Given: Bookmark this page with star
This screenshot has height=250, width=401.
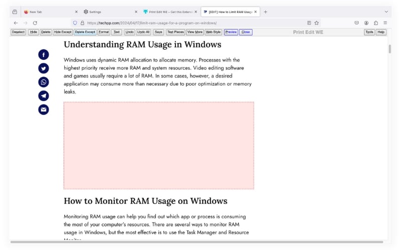Looking at the screenshot, I should point(317,23).
